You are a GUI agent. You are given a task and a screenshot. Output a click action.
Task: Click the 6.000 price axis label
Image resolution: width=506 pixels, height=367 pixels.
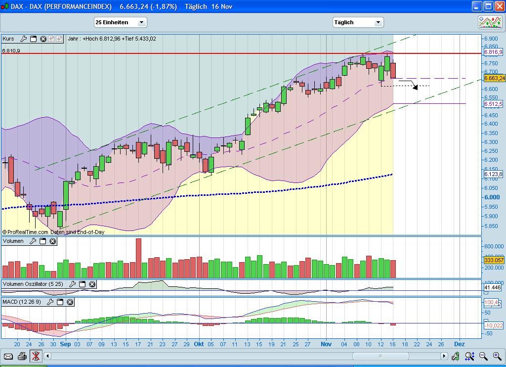click(492, 197)
